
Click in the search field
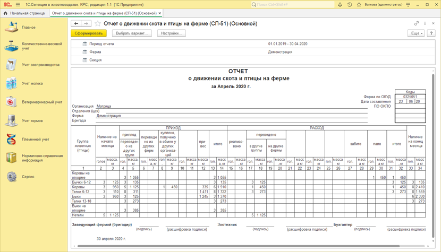tap(292, 5)
